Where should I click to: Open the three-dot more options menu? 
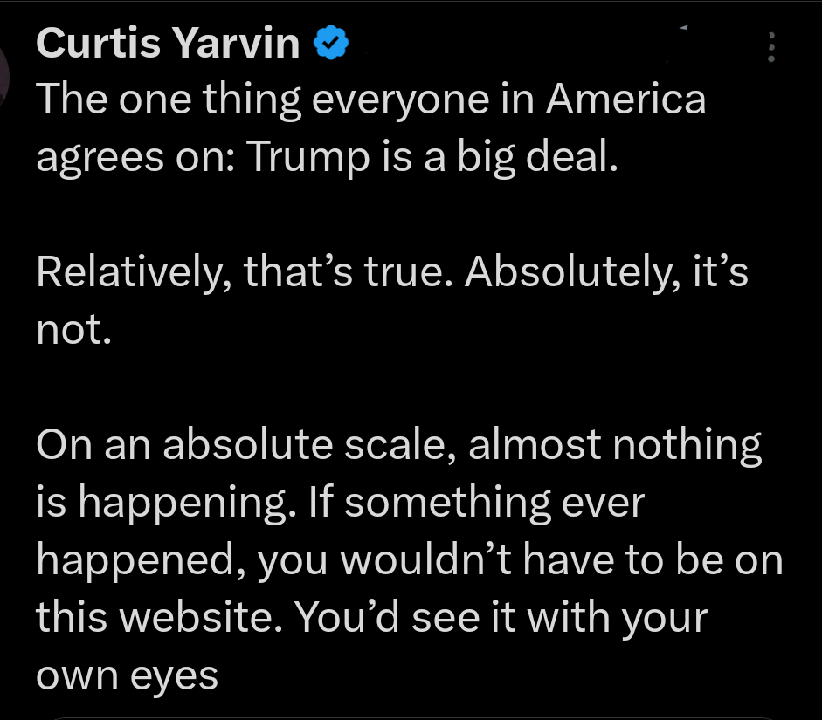pos(770,46)
